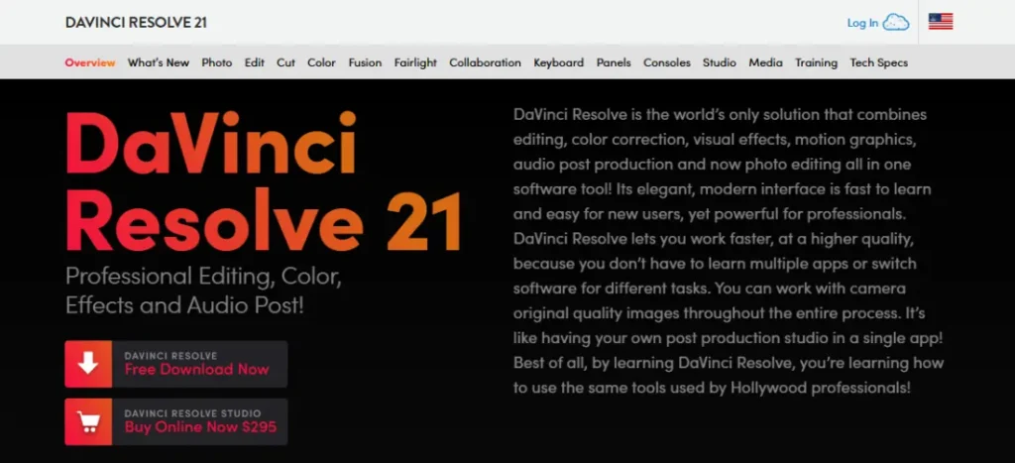Select the Overview tab

pyautogui.click(x=90, y=62)
